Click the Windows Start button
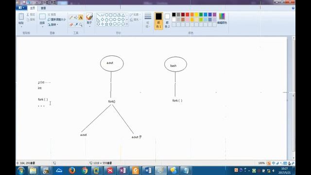Screen dimensions: 311x175 (21, 171)
